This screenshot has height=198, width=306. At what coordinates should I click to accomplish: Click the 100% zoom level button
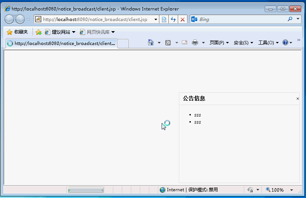[x=275, y=190]
